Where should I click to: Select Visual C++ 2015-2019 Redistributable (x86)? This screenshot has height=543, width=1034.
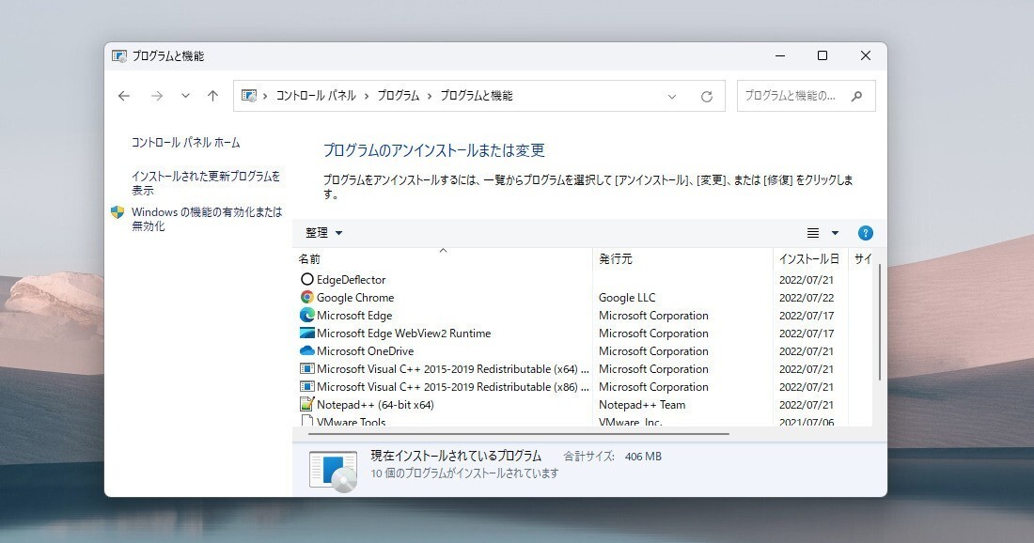click(452, 386)
